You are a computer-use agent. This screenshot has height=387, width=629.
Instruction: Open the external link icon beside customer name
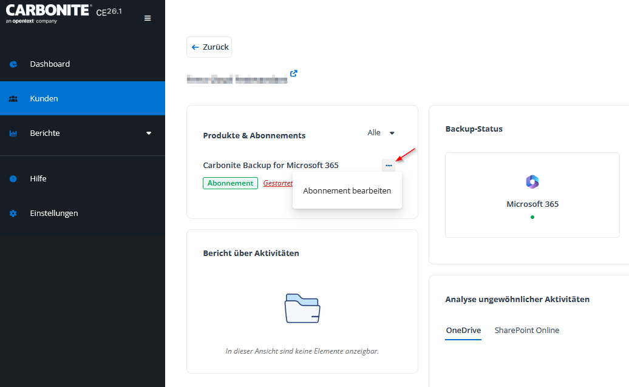pyautogui.click(x=294, y=73)
